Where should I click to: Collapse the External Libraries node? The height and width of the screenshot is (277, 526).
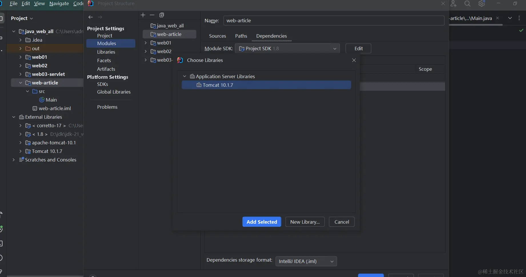tap(14, 117)
